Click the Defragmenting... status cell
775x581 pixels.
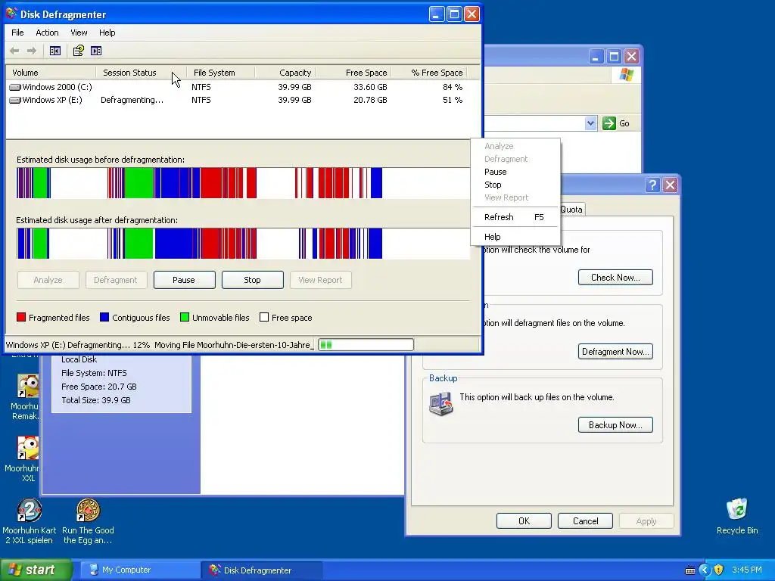click(132, 101)
